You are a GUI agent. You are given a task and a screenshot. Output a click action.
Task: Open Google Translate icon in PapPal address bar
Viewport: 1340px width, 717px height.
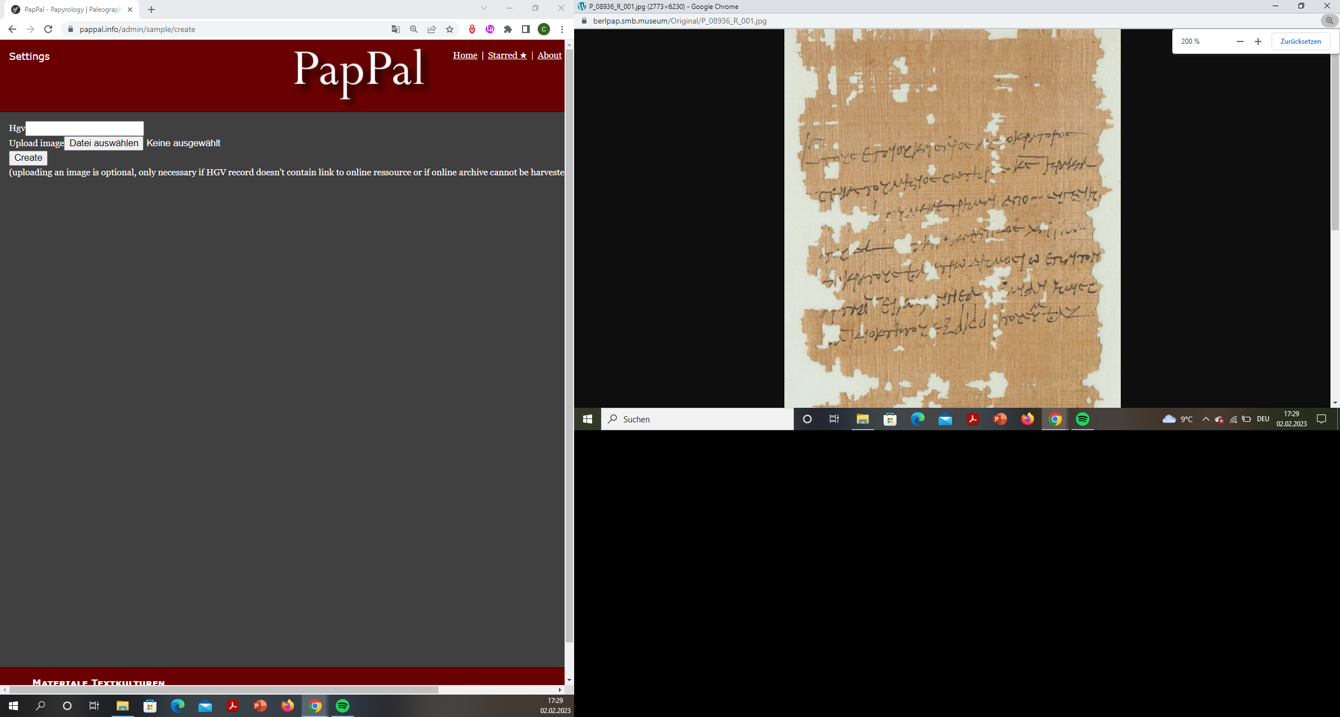(x=396, y=29)
